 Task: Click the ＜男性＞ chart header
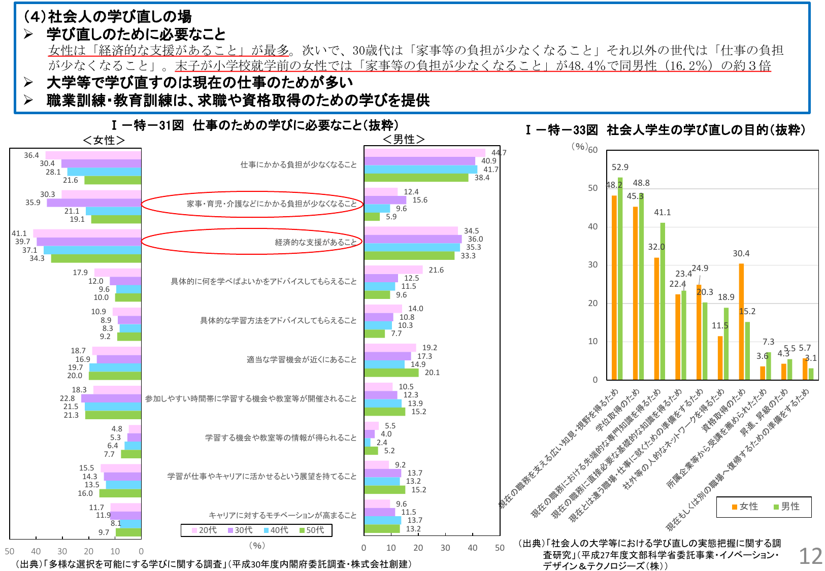click(404, 139)
